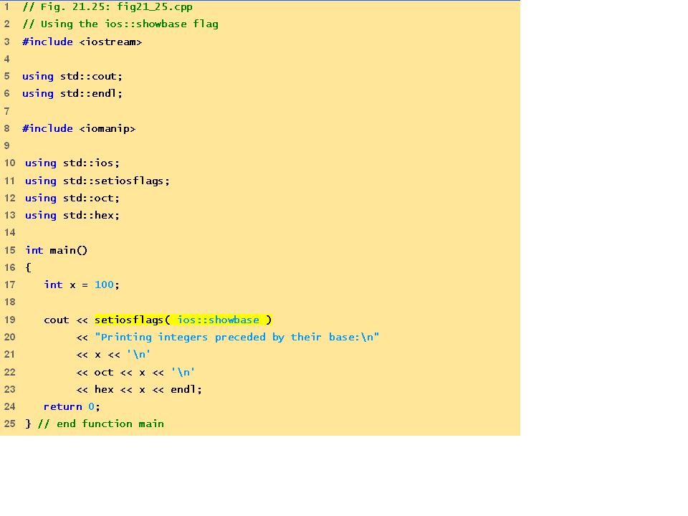The image size is (688, 516).
Task: Click the "oct" manipulator on line 22
Action: pos(103,373)
